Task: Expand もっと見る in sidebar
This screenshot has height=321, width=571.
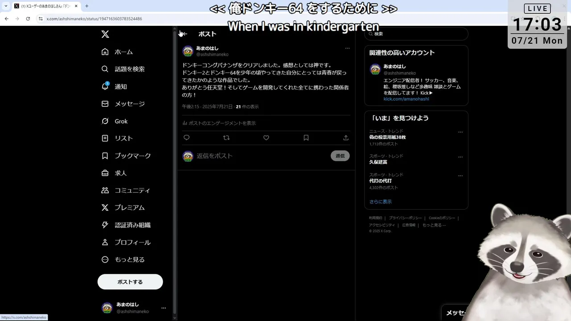Action: [123, 259]
